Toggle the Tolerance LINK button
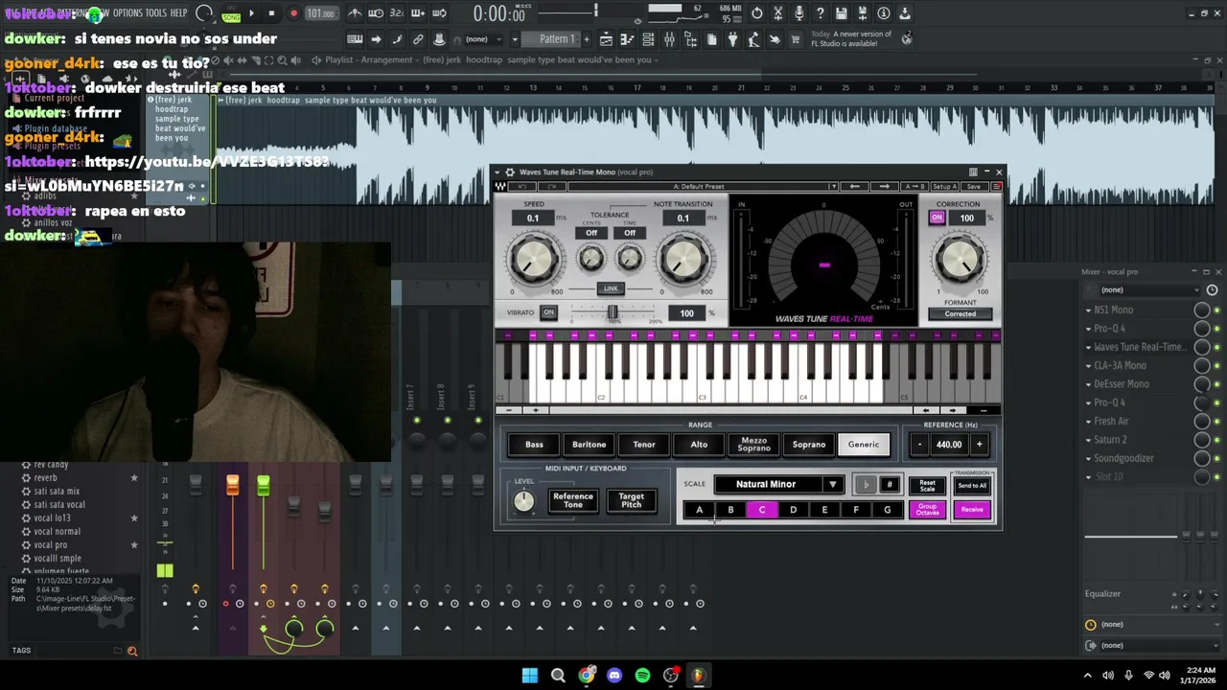Viewport: 1227px width, 690px height. tap(611, 288)
